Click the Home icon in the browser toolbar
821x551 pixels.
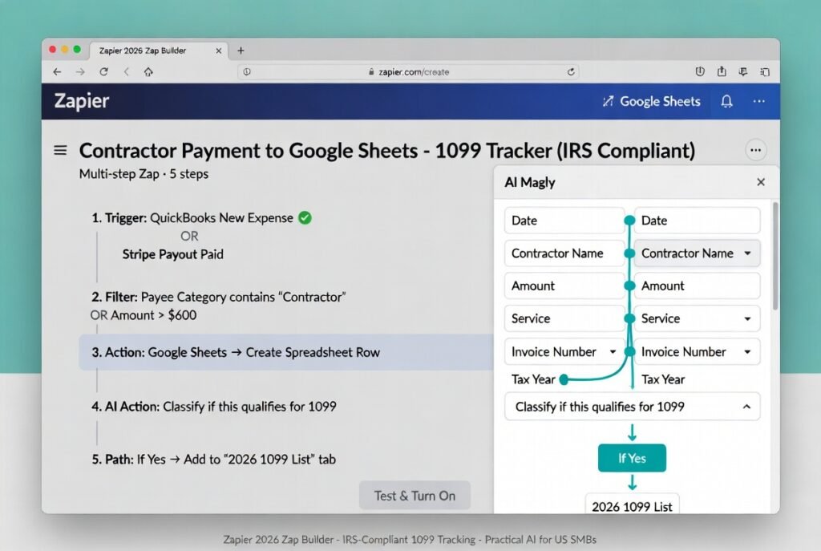pos(148,71)
